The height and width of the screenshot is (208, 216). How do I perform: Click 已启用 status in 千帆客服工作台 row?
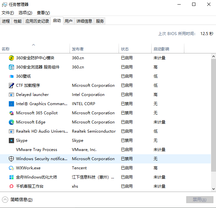(x=127, y=186)
